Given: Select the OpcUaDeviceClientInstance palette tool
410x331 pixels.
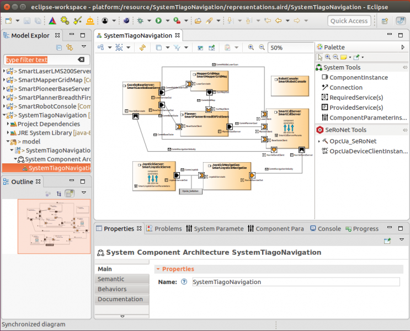Looking at the screenshot, I should [x=368, y=151].
